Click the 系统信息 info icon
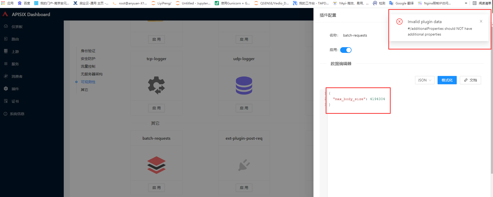This screenshot has width=493, height=197. tap(5, 114)
